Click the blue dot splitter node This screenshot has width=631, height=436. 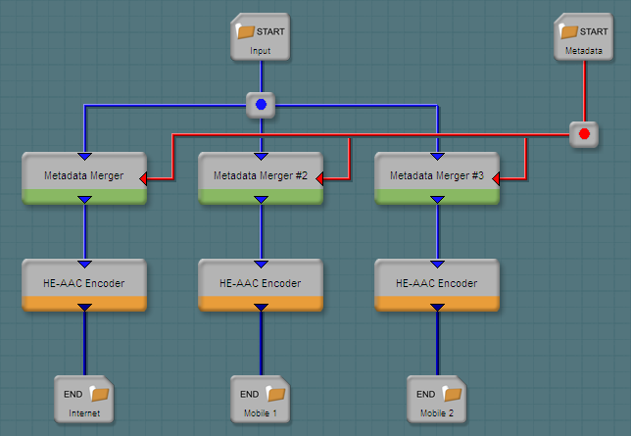click(x=261, y=104)
